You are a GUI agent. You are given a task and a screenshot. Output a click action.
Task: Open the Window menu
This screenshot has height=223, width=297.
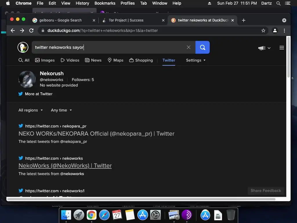pyautogui.click(x=160, y=3)
